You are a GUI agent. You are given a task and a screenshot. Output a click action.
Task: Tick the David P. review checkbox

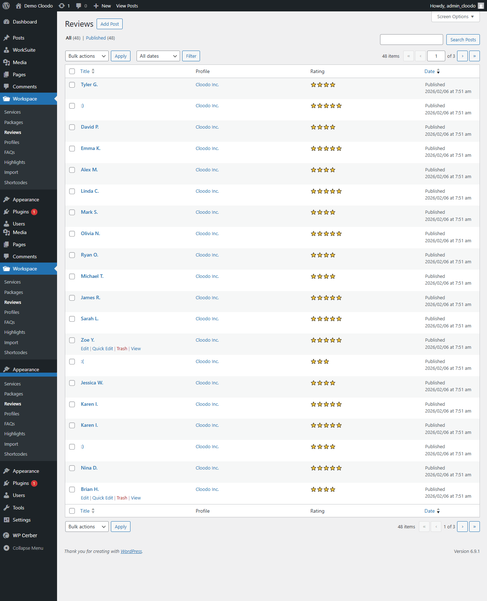(72, 127)
